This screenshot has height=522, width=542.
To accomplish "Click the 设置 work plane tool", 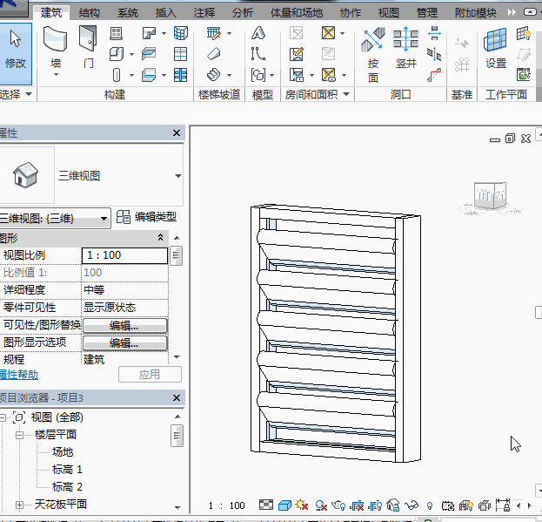I will point(496,49).
